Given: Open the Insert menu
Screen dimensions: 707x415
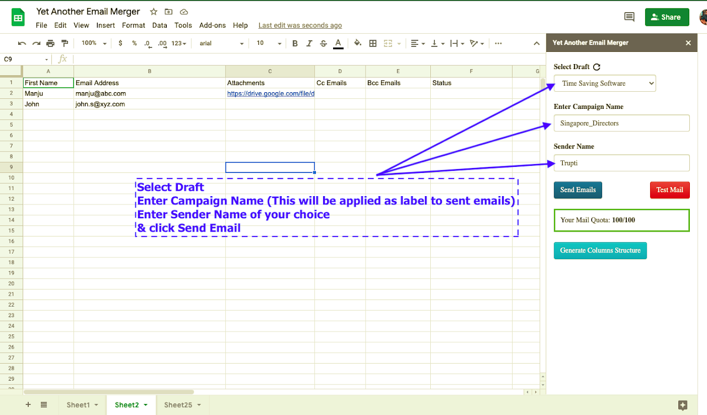Looking at the screenshot, I should [105, 25].
